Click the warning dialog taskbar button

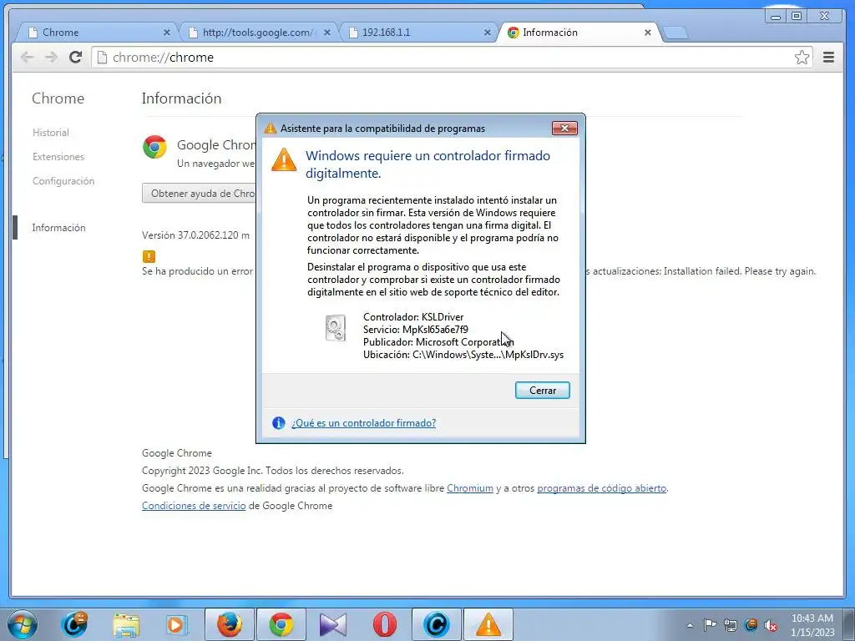pyautogui.click(x=488, y=624)
